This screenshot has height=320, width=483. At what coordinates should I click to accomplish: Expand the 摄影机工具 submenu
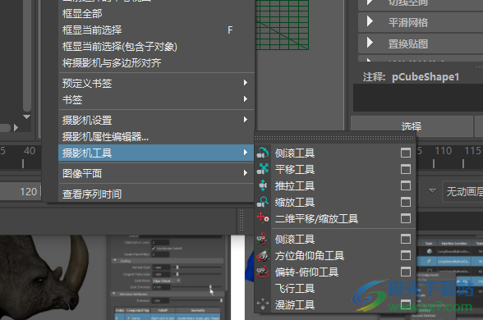click(156, 153)
